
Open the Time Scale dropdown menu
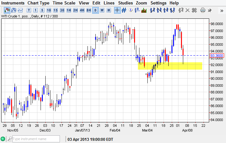click(x=64, y=3)
